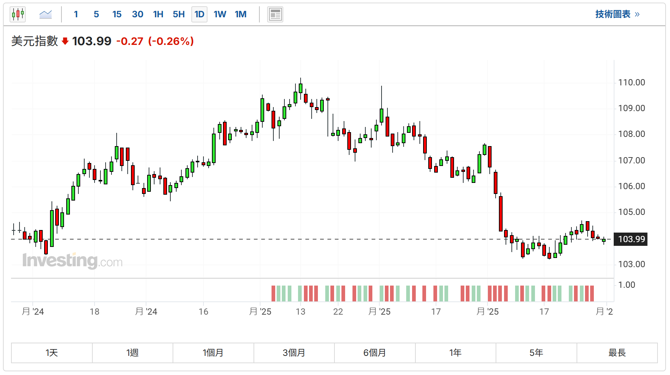Set range to 5年

pyautogui.click(x=536, y=353)
